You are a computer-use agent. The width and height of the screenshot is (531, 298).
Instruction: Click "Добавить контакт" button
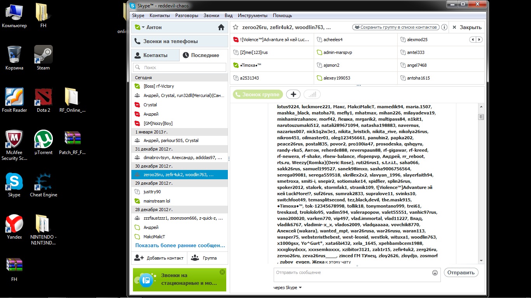click(159, 258)
